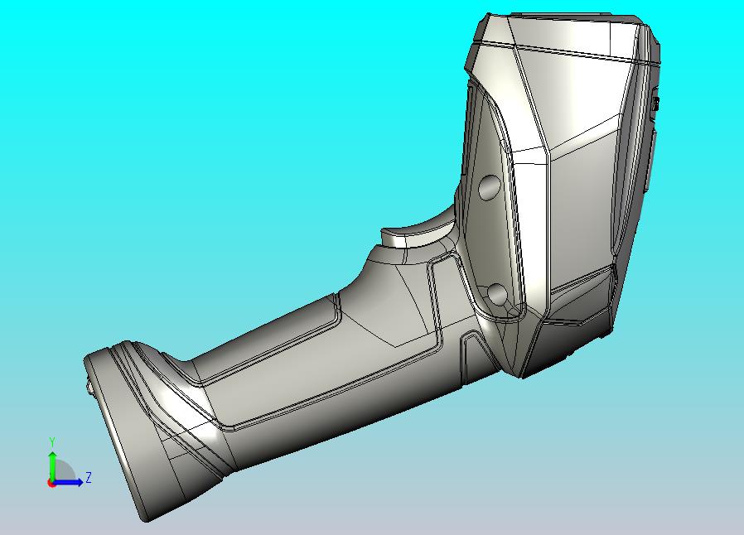This screenshot has width=744, height=535.
Task: Select the upper circular recess on the scanner head
Action: click(x=489, y=187)
